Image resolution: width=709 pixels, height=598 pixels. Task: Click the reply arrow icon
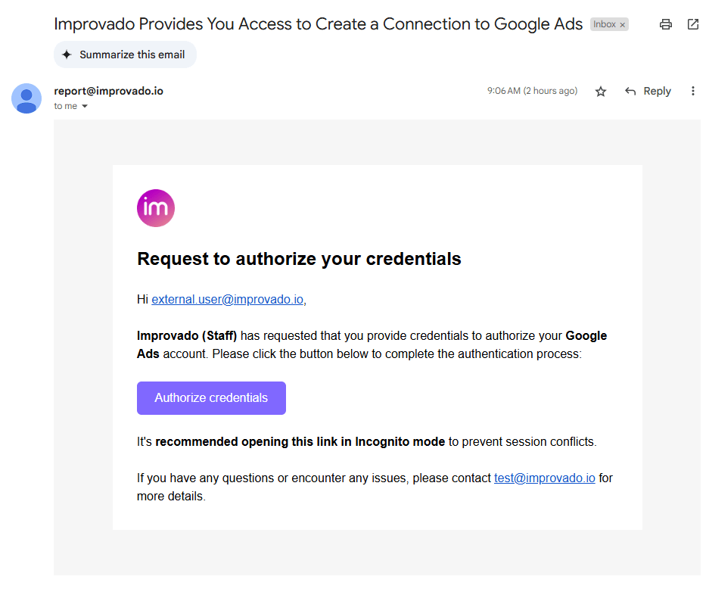630,92
